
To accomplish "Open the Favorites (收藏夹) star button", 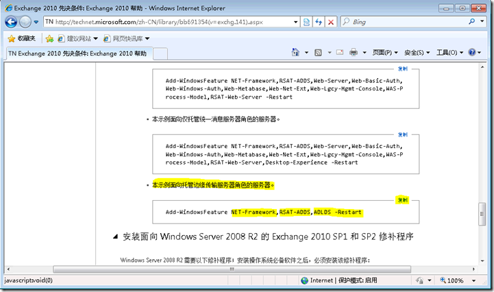I will (21, 38).
